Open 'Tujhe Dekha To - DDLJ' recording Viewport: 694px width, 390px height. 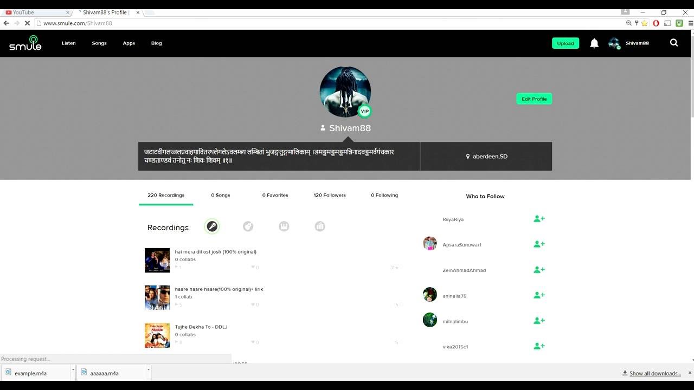(201, 327)
